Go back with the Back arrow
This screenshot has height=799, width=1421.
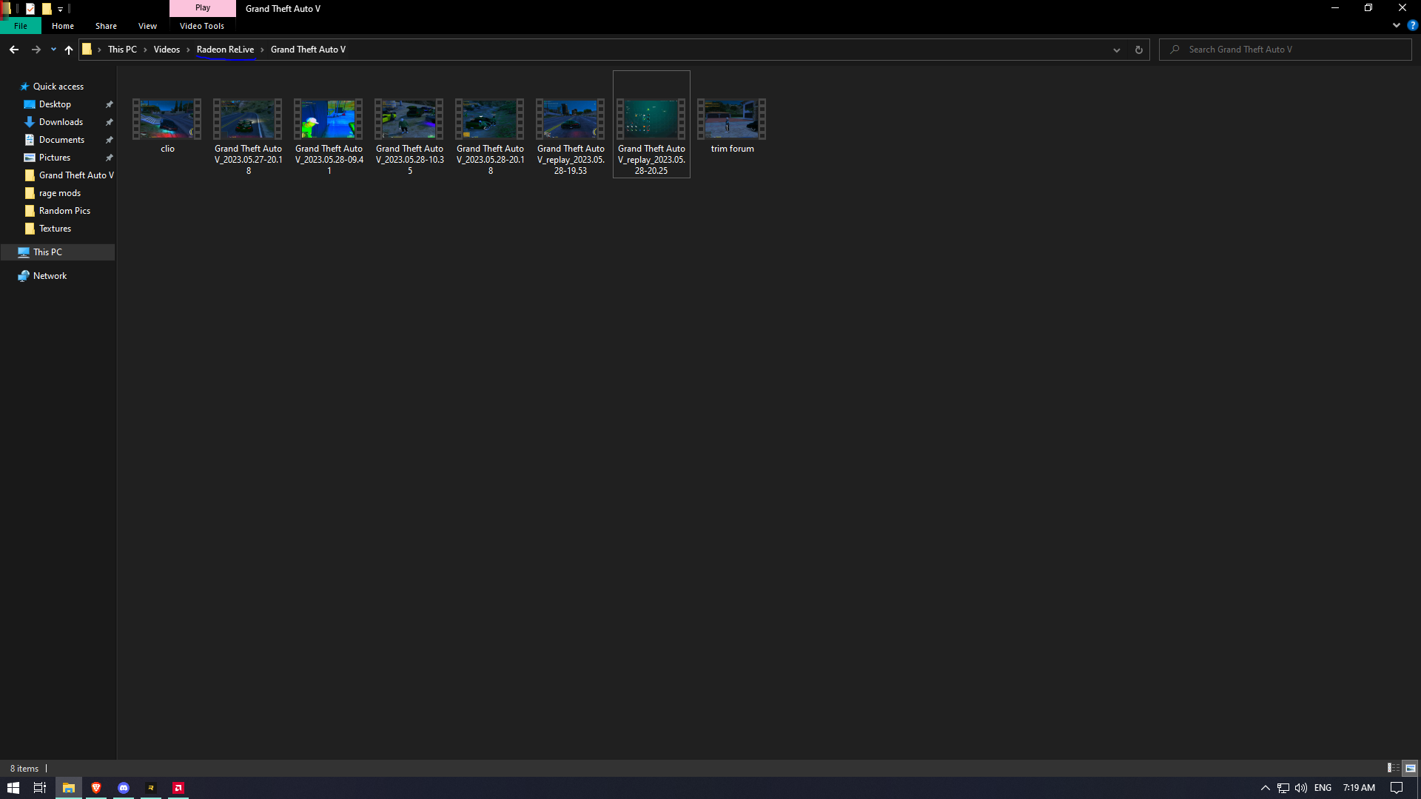14,50
